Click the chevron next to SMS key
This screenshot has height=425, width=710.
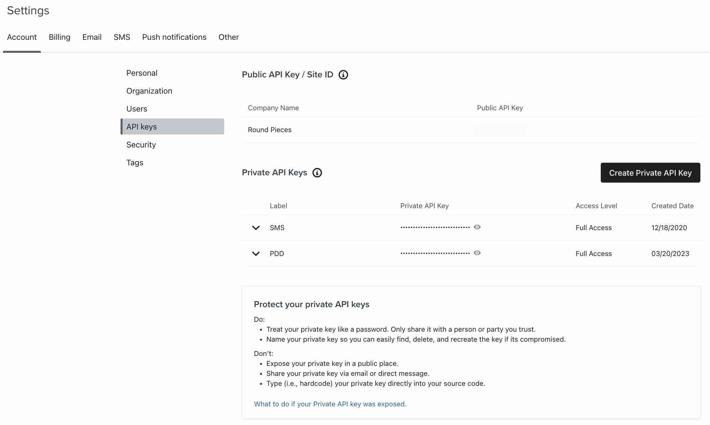tap(256, 227)
